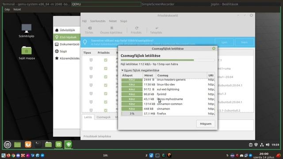Launch Terminal from the Mint panel

pyautogui.click(x=38, y=144)
